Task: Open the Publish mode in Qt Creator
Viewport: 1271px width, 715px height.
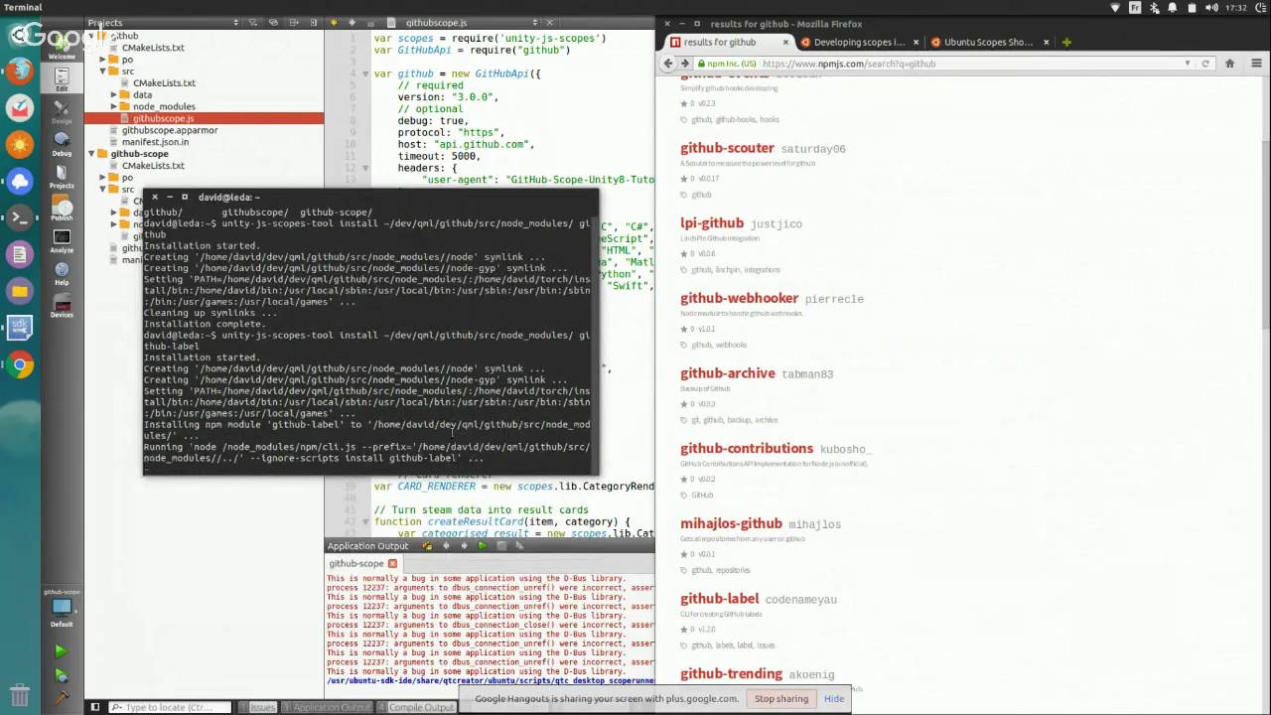Action: tap(62, 210)
